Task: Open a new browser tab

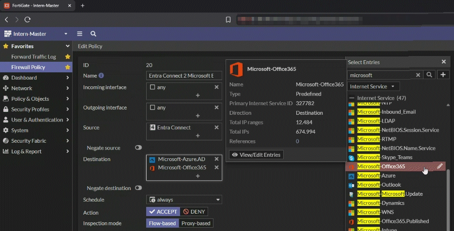Action: click(x=82, y=5)
